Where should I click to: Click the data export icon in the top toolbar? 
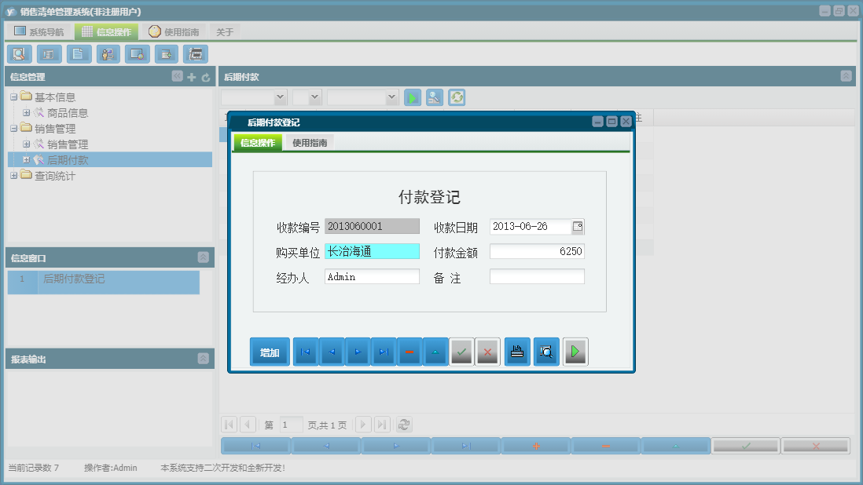(166, 53)
